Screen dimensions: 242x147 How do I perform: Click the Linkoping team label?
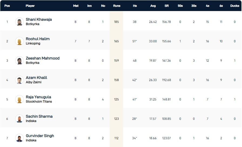[x=33, y=43]
